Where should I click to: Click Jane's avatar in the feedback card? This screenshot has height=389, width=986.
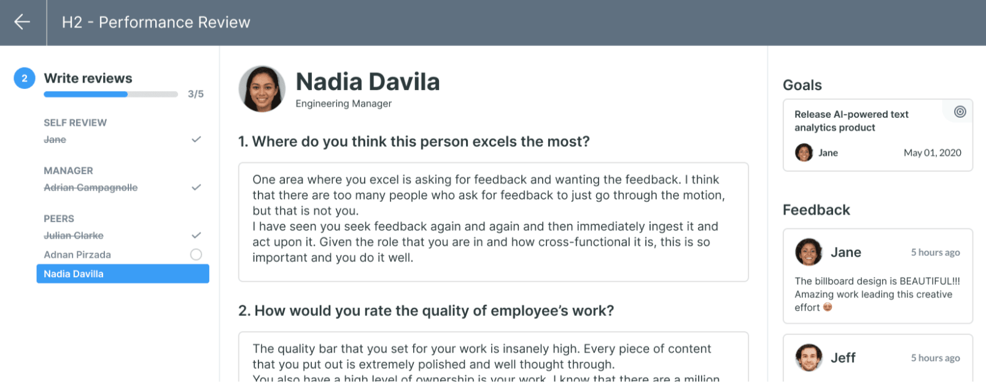[x=809, y=252]
